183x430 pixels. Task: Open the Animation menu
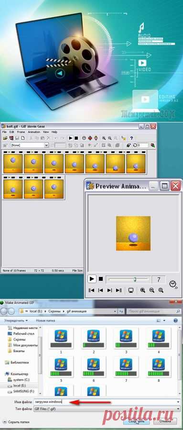click(x=34, y=132)
